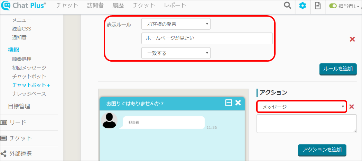Go to 訪問者 in the top menu
Viewport: 362px width, 161px height.
pos(95,5)
